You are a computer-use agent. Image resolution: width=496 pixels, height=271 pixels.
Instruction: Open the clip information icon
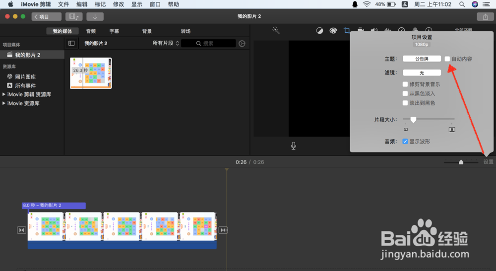[429, 30]
